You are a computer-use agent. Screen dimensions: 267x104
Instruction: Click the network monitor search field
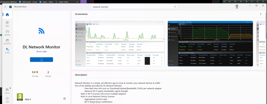pos(134,7)
